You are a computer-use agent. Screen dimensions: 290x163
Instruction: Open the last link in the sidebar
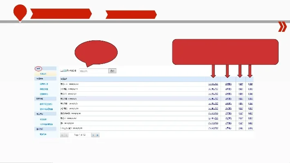point(43,134)
